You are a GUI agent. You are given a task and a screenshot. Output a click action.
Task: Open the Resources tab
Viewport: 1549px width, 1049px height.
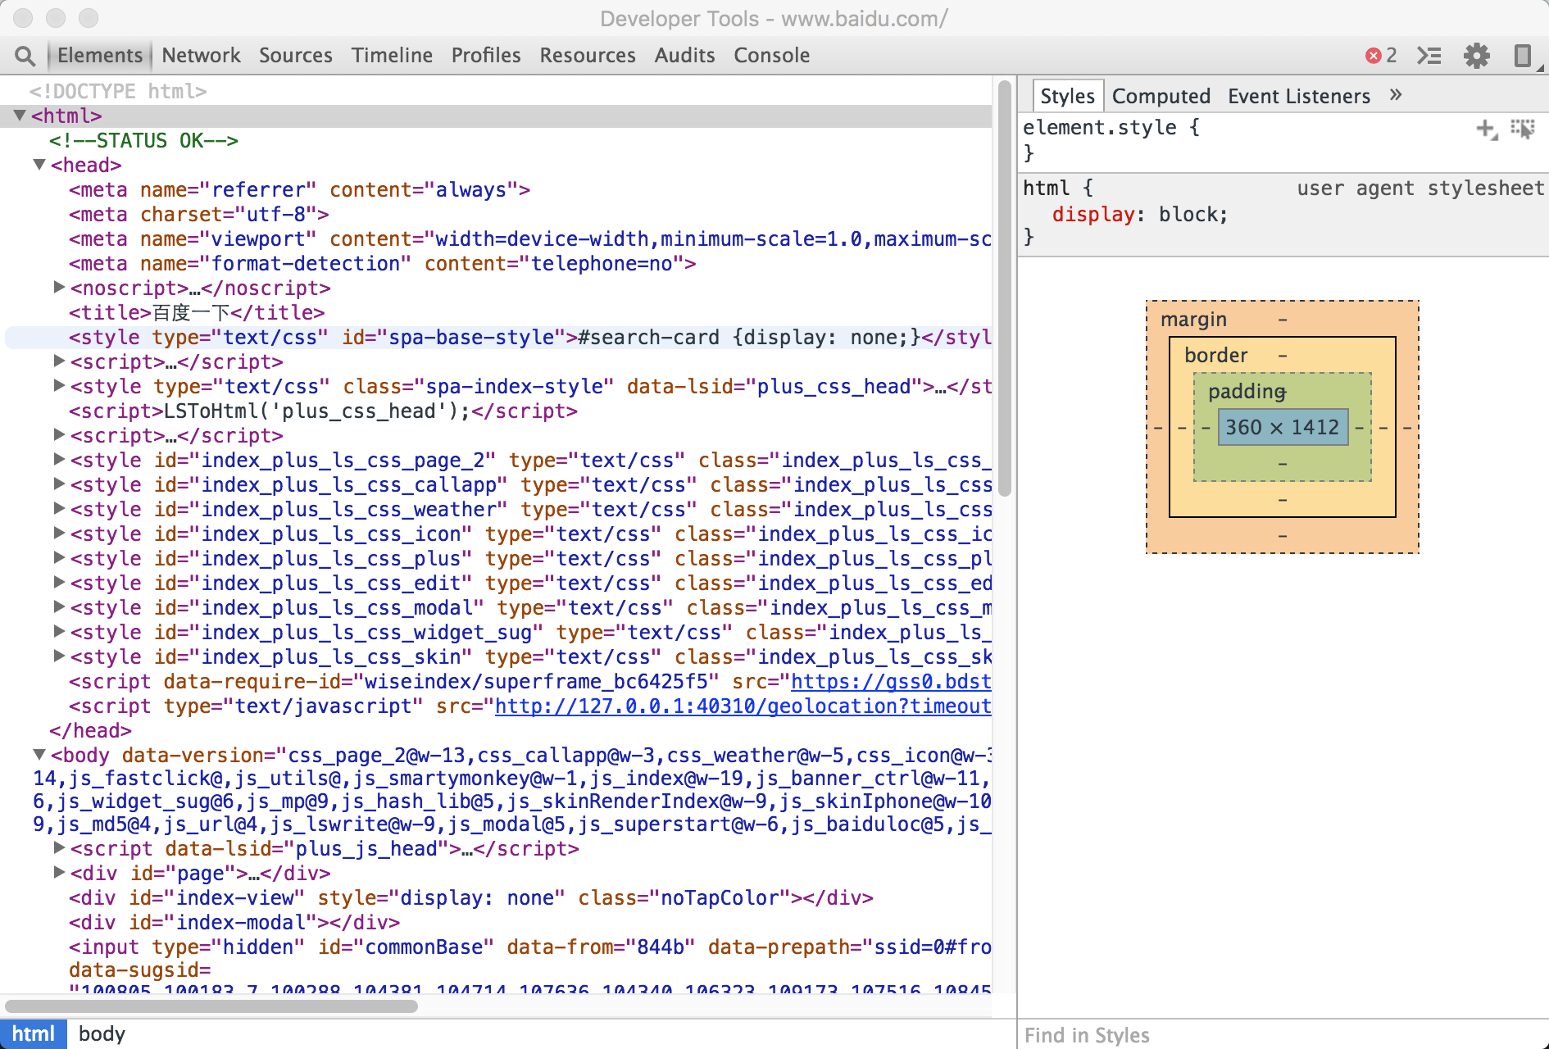(x=588, y=55)
